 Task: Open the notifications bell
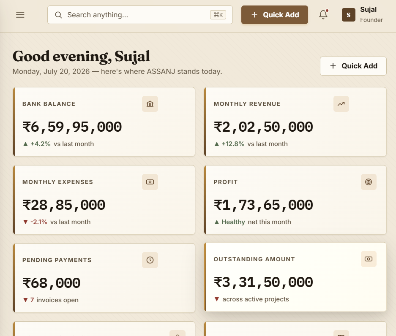[323, 15]
